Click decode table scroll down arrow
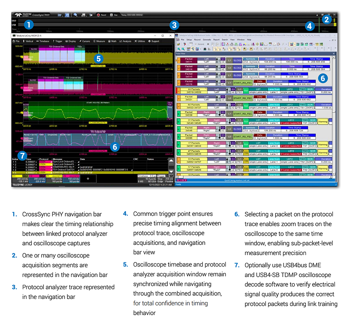The height and width of the screenshot is (331, 351). 171,172
